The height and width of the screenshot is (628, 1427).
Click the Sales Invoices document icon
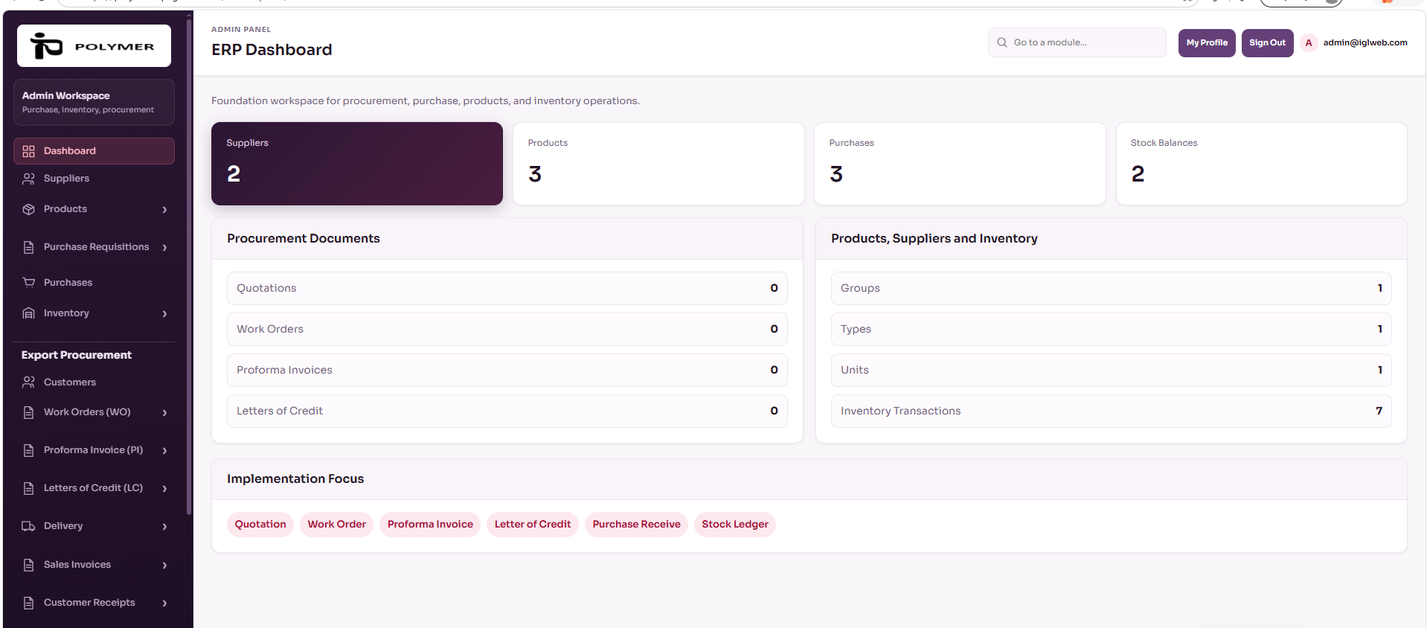28,565
